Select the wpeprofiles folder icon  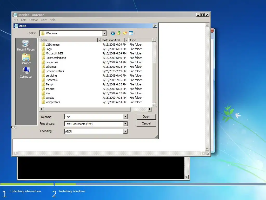43,102
